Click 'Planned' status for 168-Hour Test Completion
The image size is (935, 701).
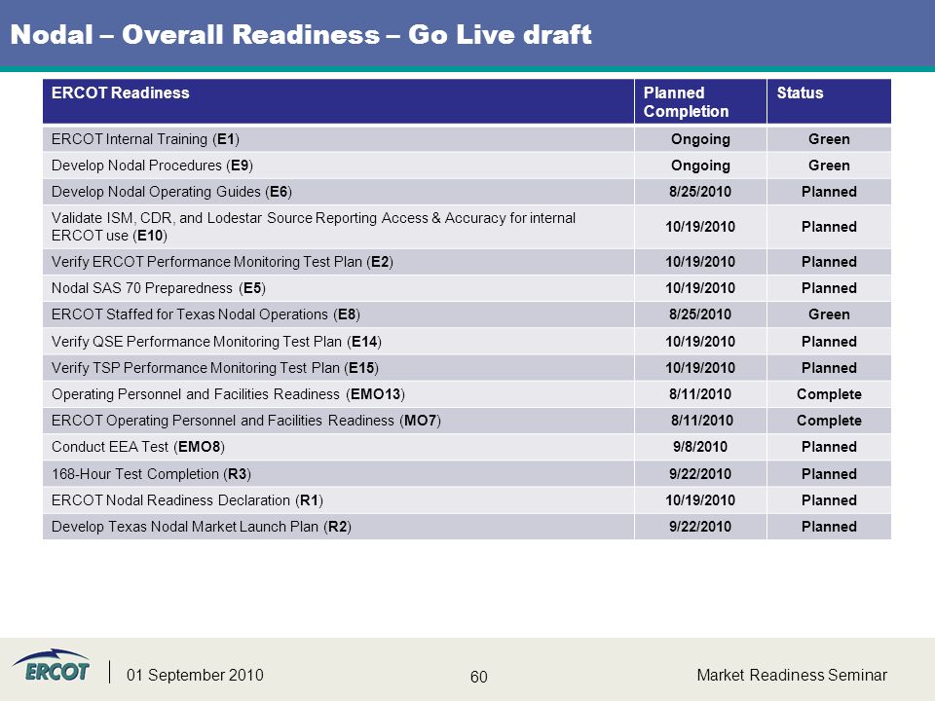[829, 474]
